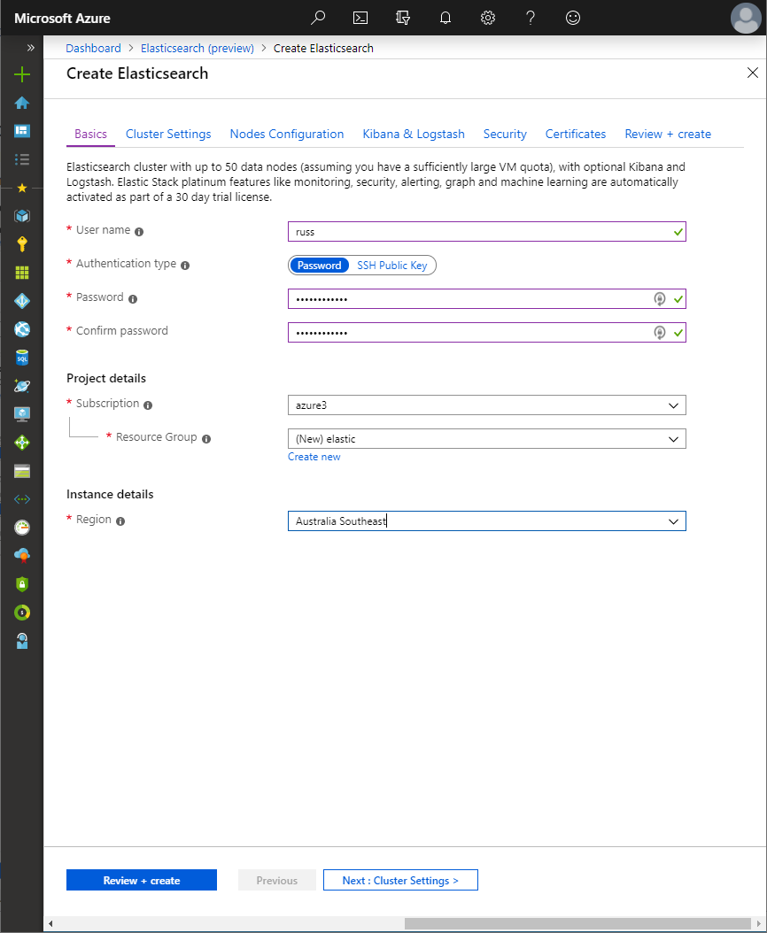Switch to the Kibana & Logstash tab
This screenshot has height=933, width=767.
[414, 134]
